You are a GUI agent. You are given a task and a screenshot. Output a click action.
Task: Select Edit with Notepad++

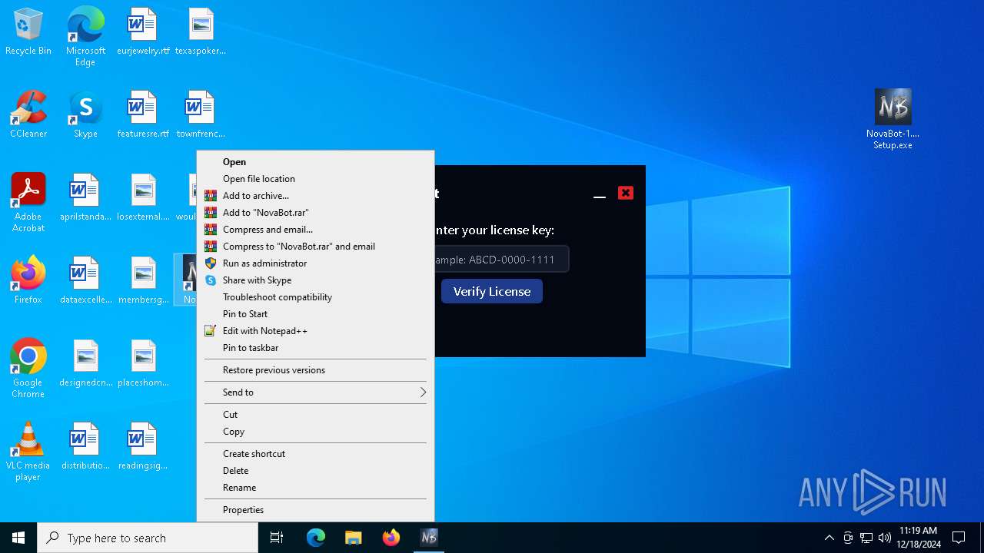point(315,331)
